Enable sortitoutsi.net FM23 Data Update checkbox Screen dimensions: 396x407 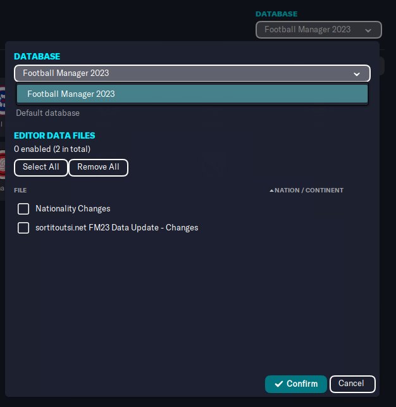click(23, 228)
